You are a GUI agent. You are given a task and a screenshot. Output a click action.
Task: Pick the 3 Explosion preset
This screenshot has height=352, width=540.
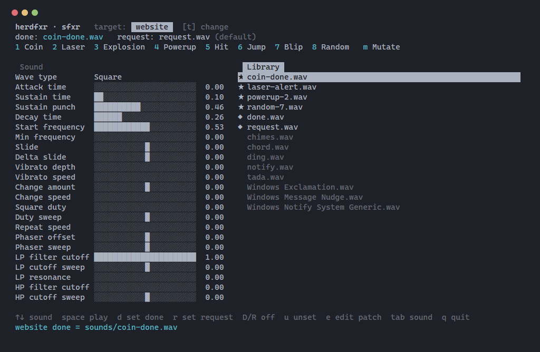point(120,47)
